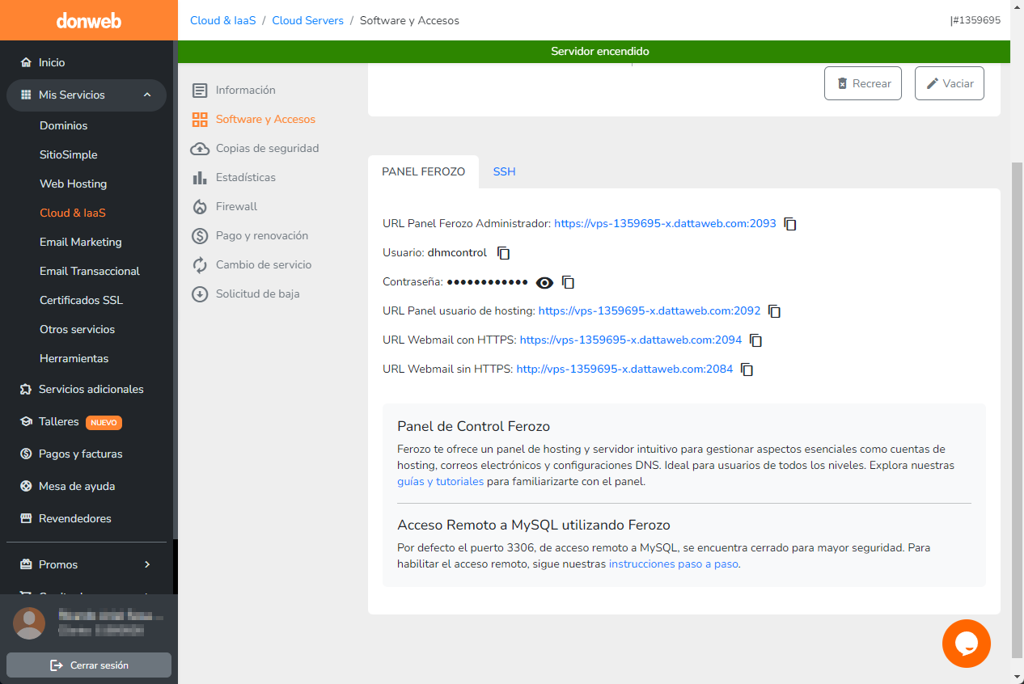
Task: Expand the Promos submenu arrow
Action: point(147,564)
